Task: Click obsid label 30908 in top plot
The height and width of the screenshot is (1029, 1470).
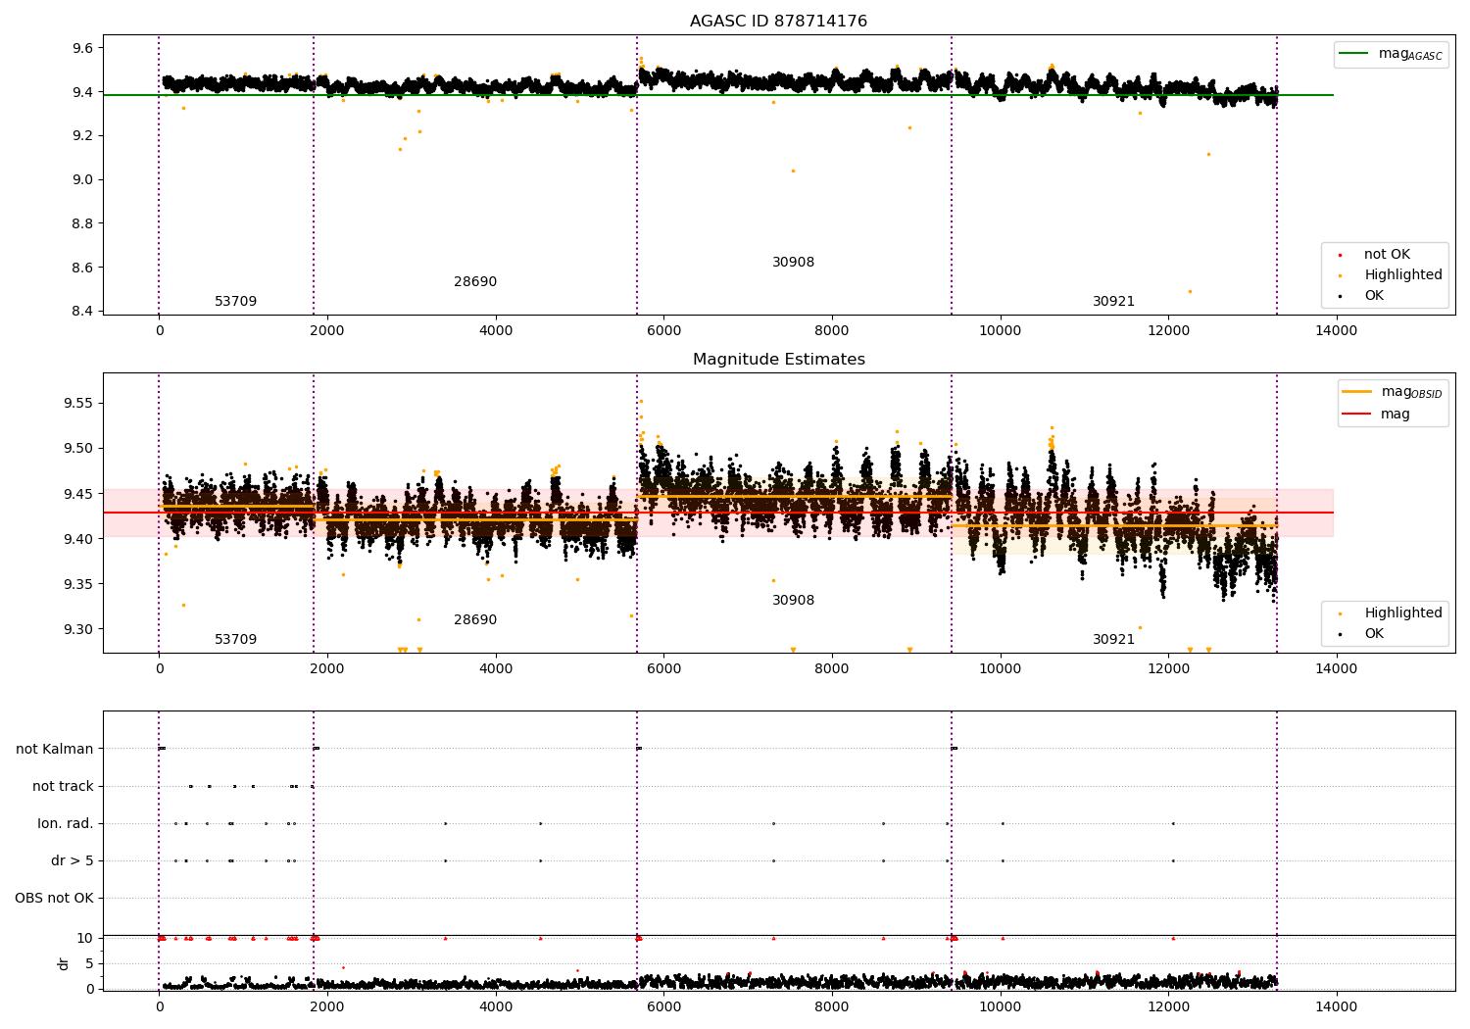Action: [793, 263]
